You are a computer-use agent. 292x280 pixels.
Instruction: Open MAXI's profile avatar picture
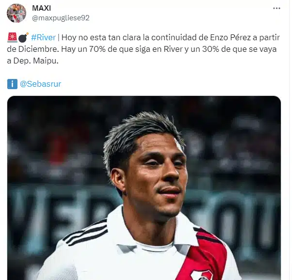(16, 13)
